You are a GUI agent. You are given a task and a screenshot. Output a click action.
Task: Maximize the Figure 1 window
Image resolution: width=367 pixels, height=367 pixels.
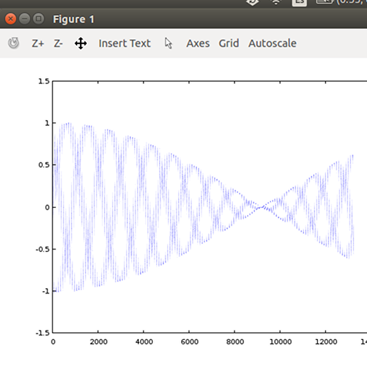click(39, 19)
